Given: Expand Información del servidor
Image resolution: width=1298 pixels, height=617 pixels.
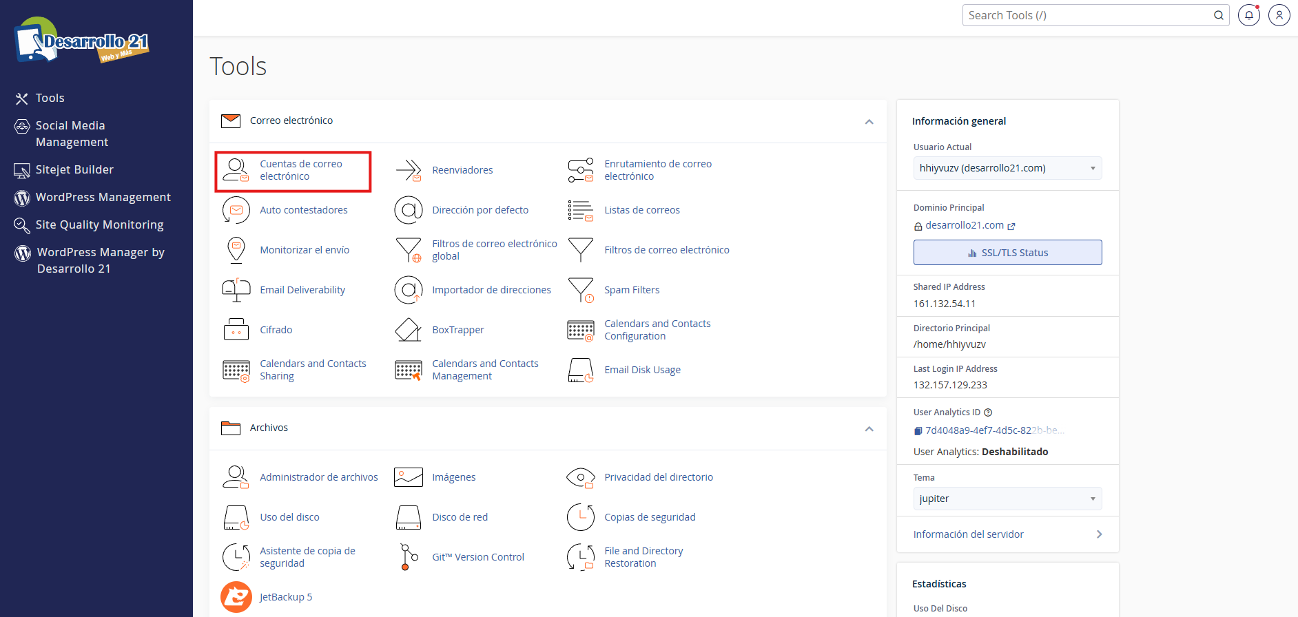Looking at the screenshot, I should click(1007, 534).
